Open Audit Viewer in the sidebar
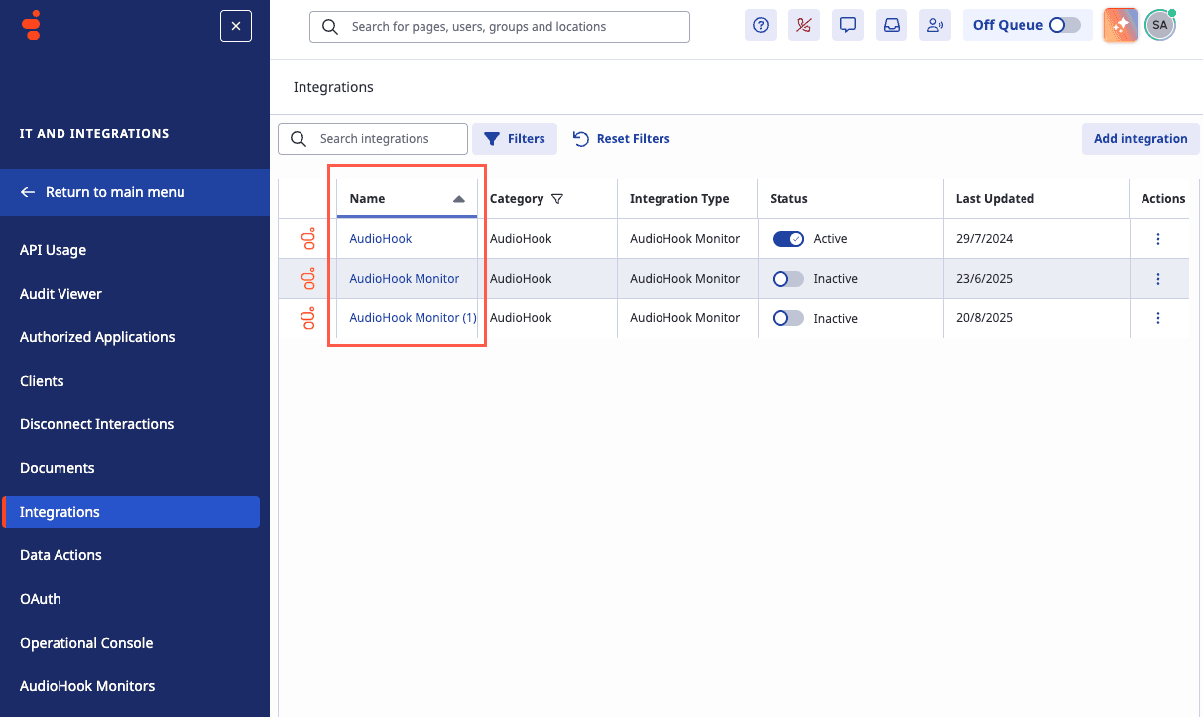The height and width of the screenshot is (717, 1203). tap(60, 294)
